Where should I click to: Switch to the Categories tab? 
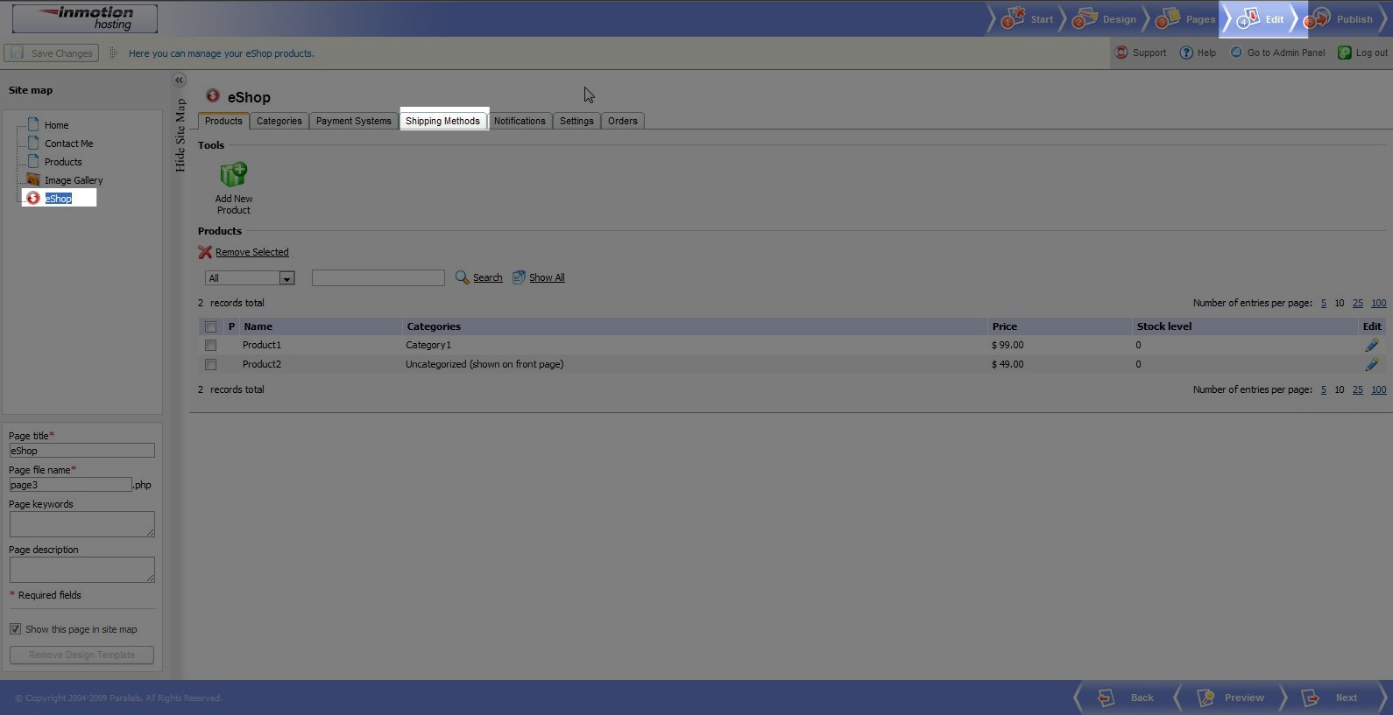(x=279, y=121)
